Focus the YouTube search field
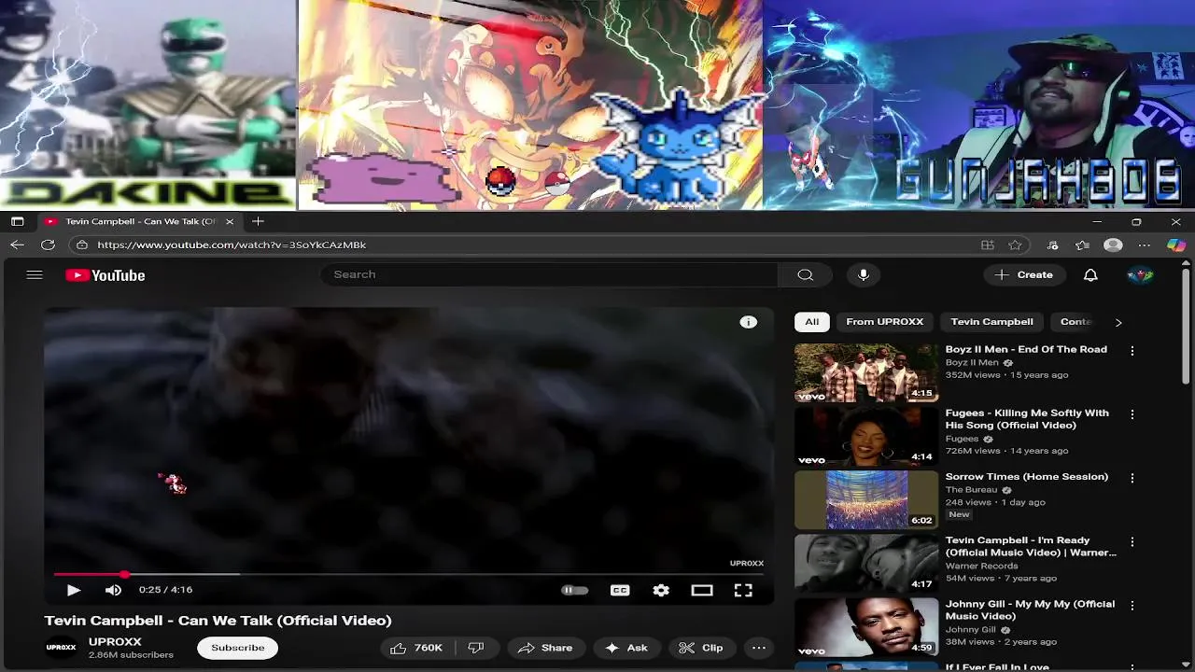Screen dimensions: 1195x672 (x=551, y=274)
